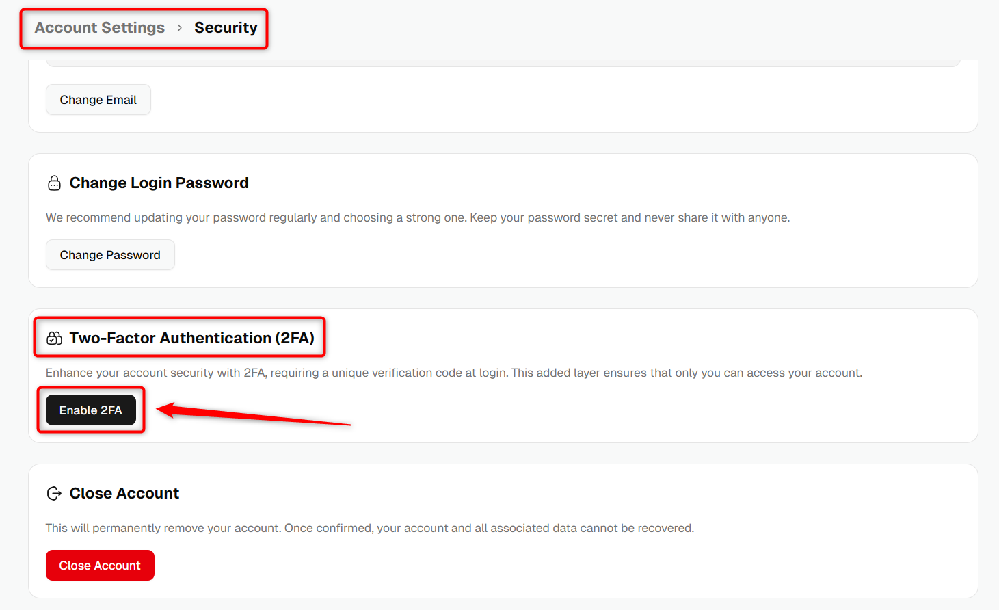Click the partially visible field above Change Email
This screenshot has height=610, width=999.
click(503, 63)
